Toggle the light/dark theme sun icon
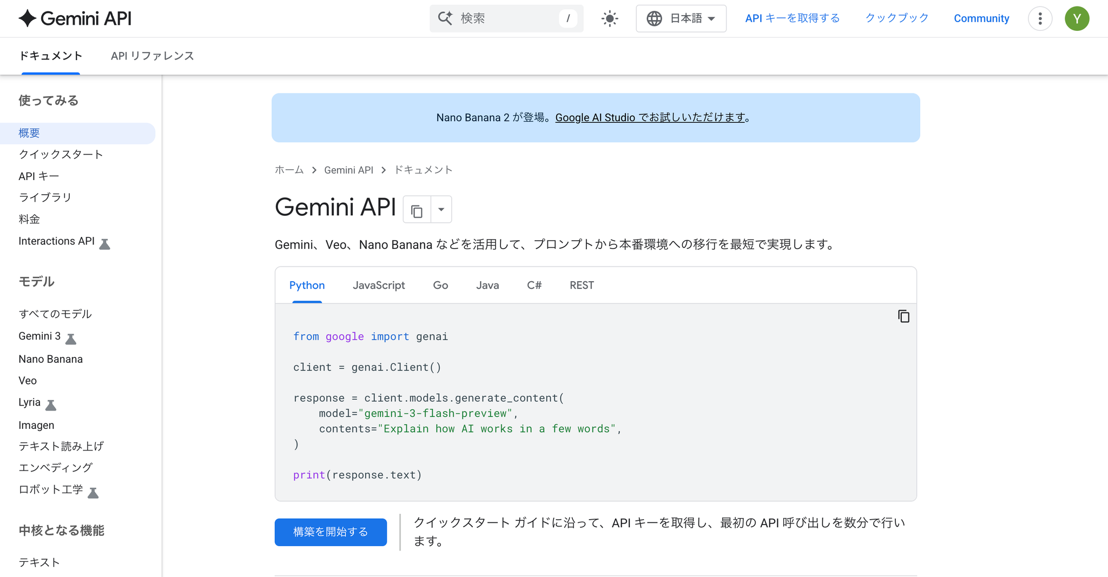The image size is (1108, 577). [x=610, y=19]
